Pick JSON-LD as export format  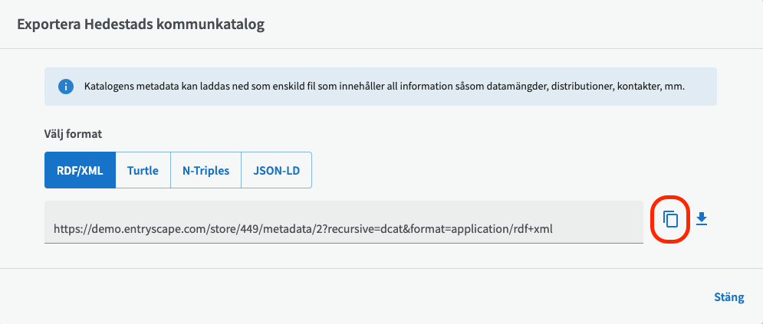tap(276, 170)
